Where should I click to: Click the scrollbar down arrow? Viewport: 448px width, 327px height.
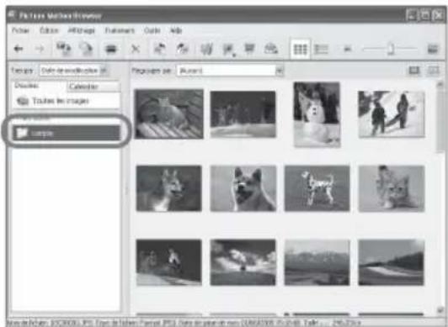click(x=440, y=310)
